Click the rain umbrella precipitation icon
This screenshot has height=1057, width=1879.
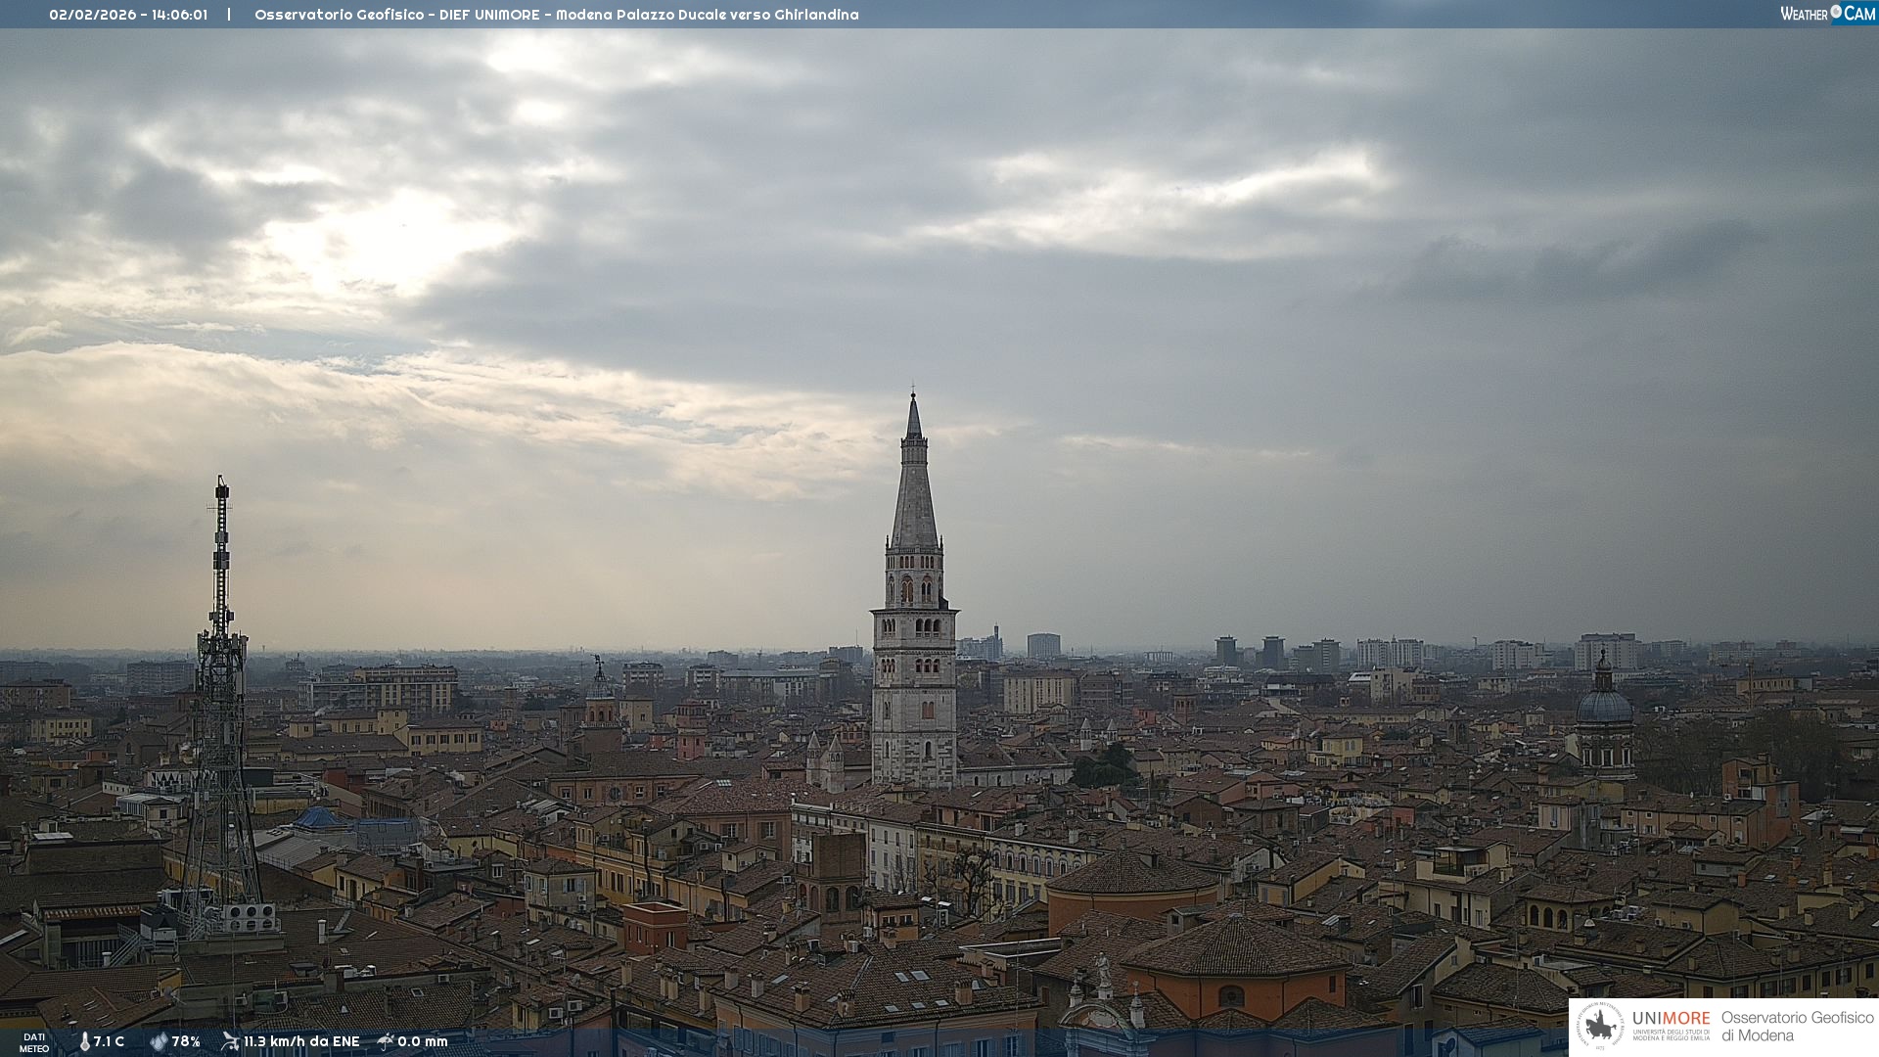(386, 1041)
